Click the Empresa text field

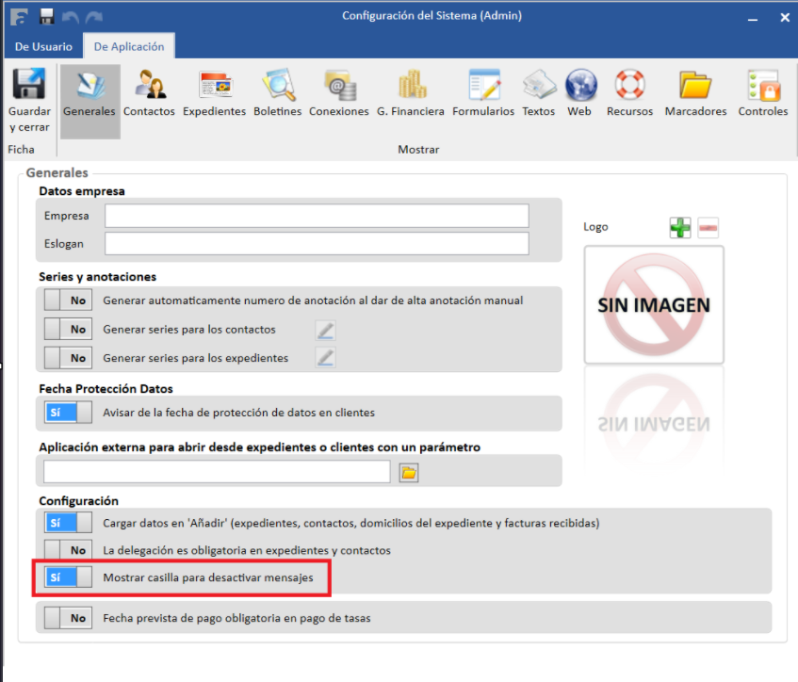click(317, 216)
